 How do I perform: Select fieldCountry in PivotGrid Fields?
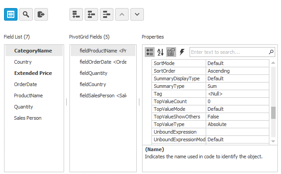[x=103, y=84]
